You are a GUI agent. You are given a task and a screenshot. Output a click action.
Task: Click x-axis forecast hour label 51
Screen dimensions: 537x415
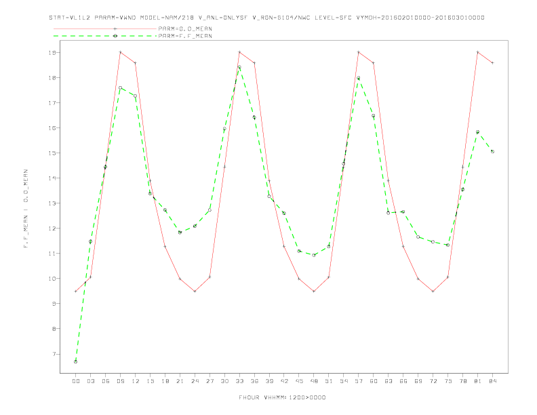[329, 381]
